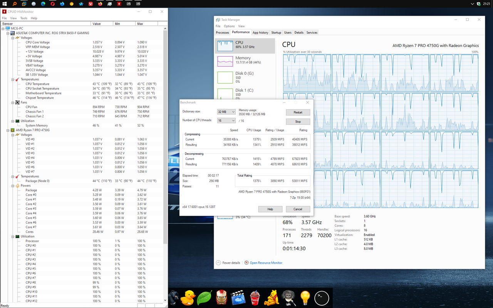
Task: Collapse motherboard Temperatures group above CPU Temperature
Action: coord(12,79)
